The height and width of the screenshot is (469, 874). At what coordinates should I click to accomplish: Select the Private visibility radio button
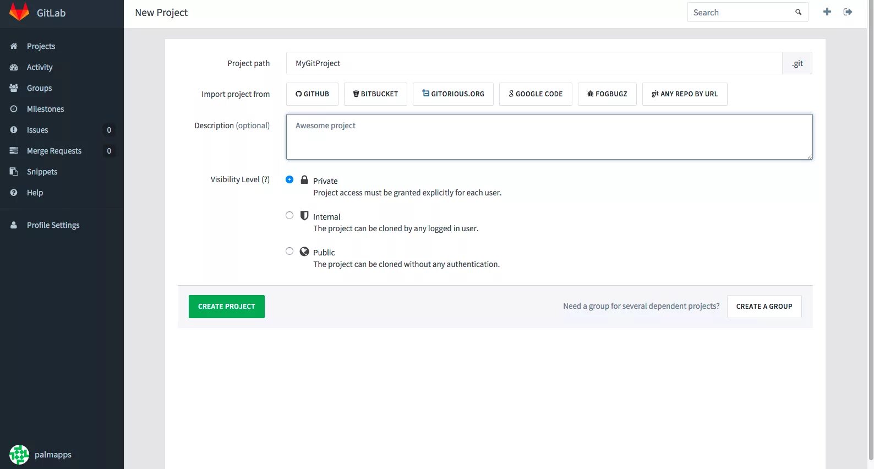tap(289, 179)
